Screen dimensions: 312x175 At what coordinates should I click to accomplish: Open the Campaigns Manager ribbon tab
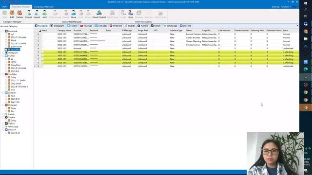(x=43, y=7)
